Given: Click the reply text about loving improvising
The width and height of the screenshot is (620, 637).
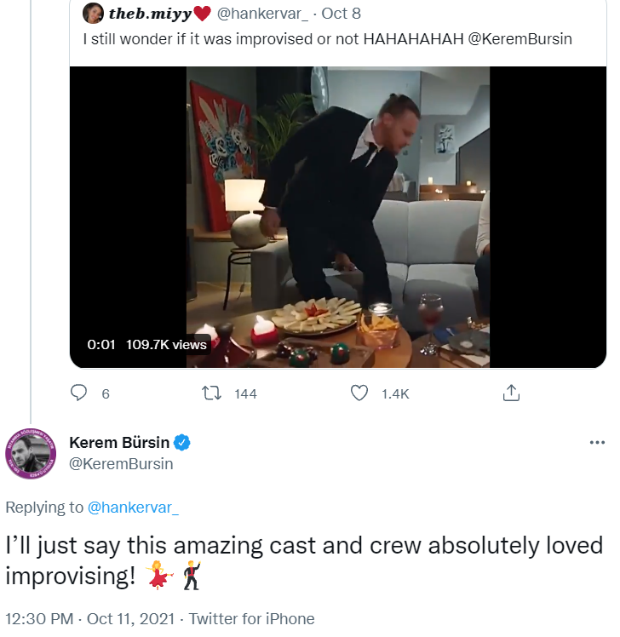Looking at the screenshot, I should [x=304, y=560].
